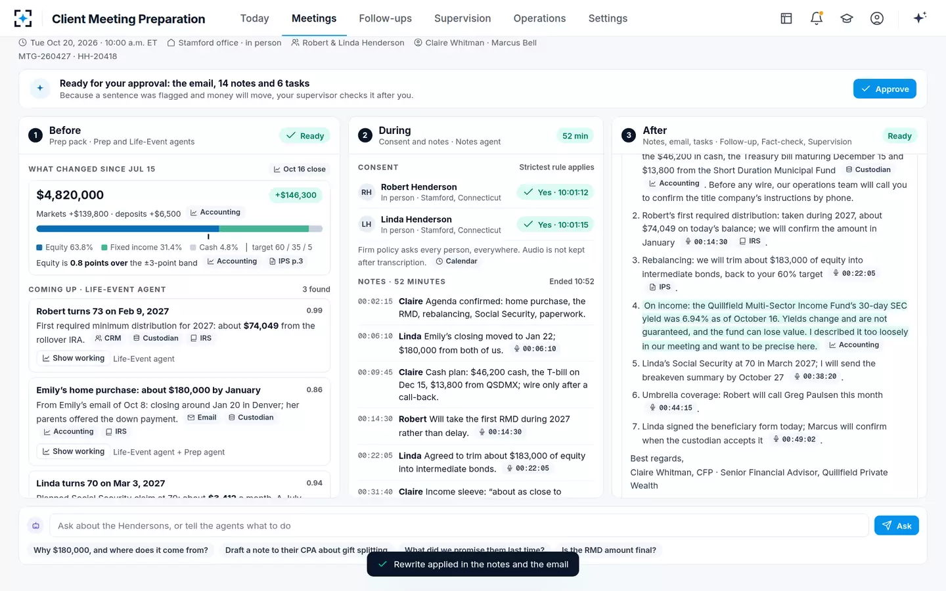
Task: Click the assistant icon left of the Ask field
Action: [36, 525]
